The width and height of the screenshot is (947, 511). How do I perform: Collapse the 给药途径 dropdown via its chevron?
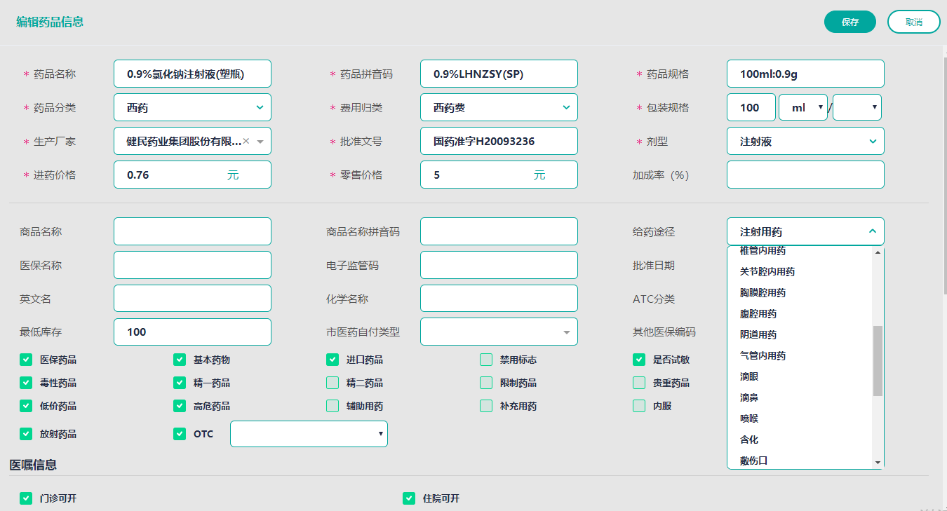coord(872,231)
